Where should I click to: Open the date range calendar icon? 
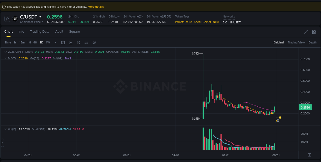(x=63, y=42)
